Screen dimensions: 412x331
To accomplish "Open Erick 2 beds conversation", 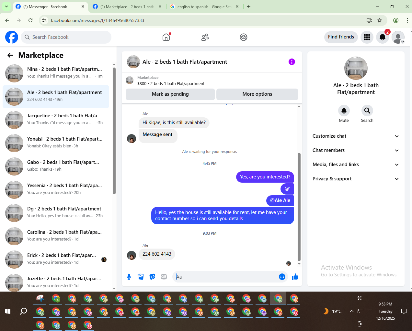I will coord(56,260).
